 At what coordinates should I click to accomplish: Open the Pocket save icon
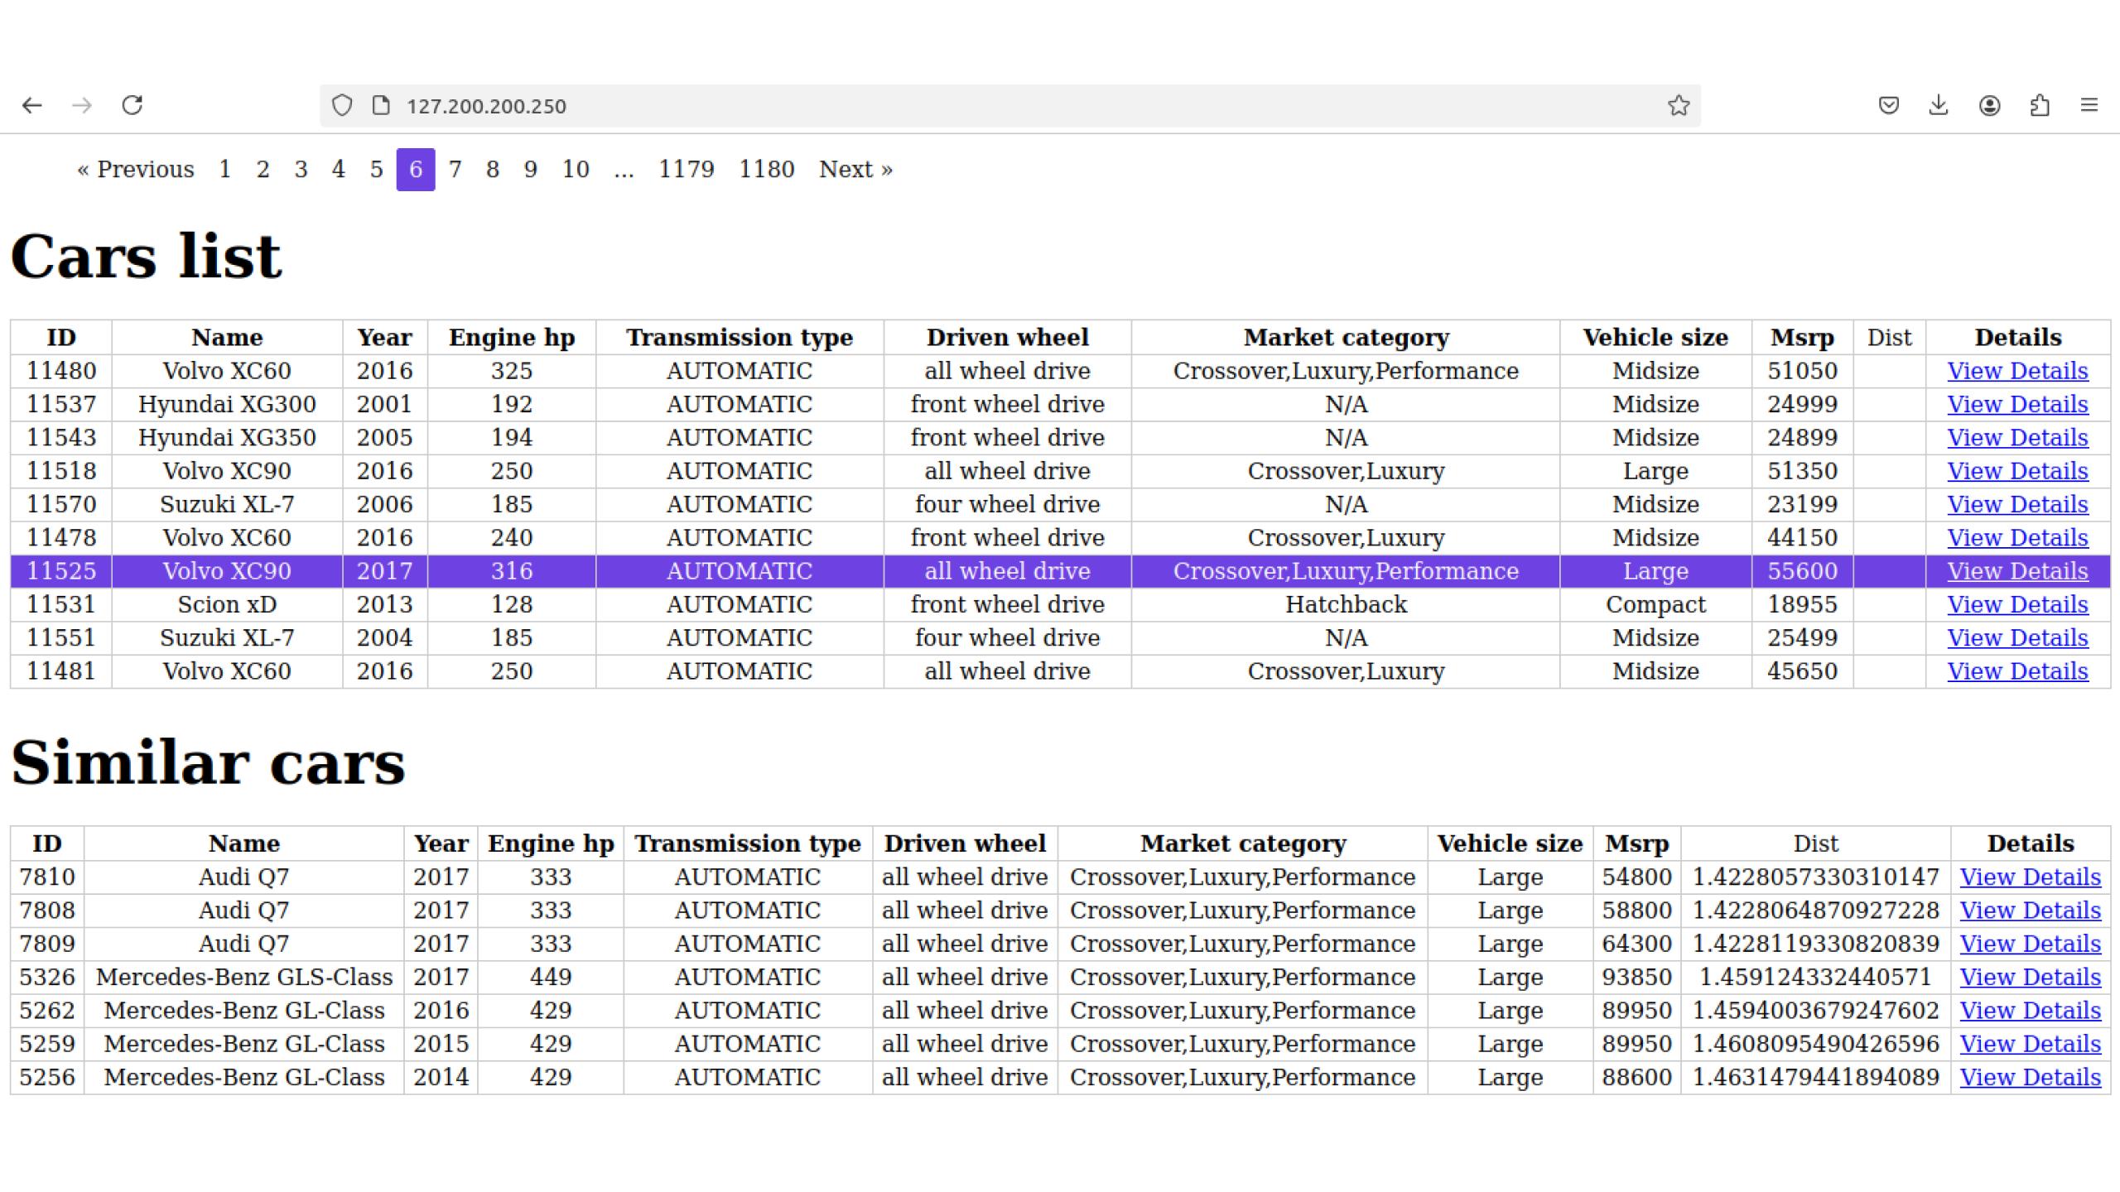[1888, 105]
